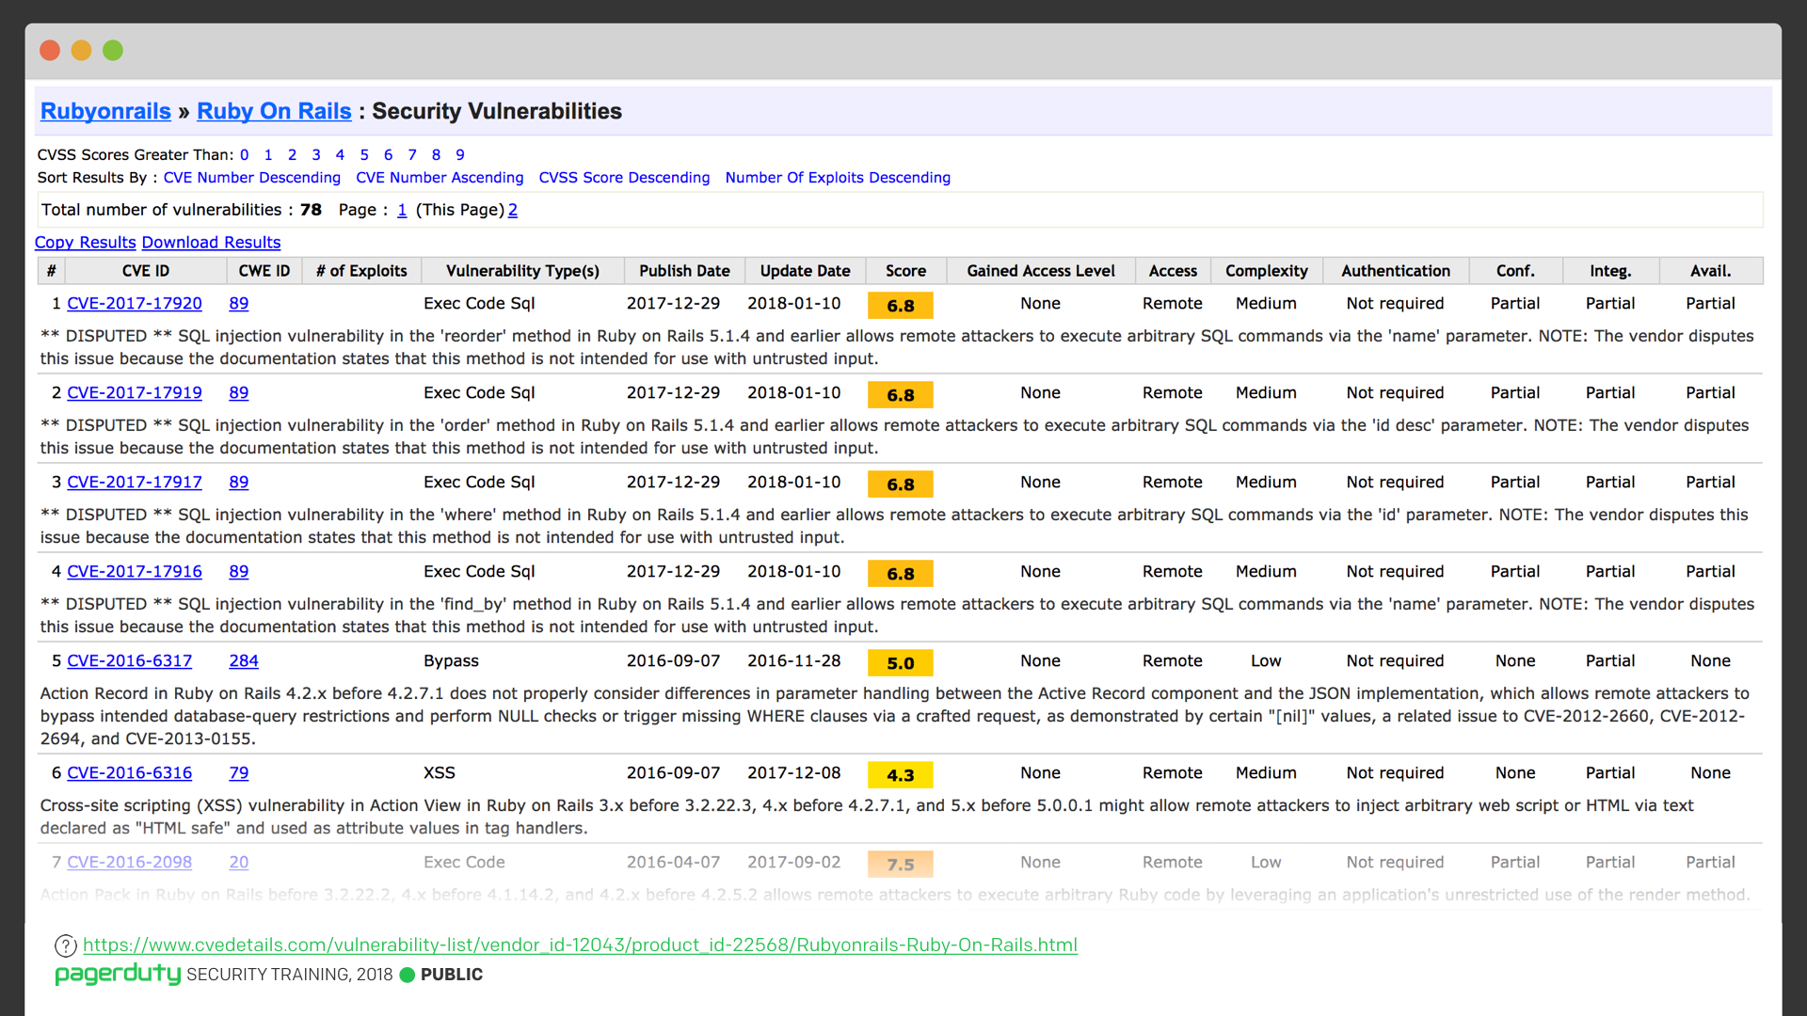The width and height of the screenshot is (1807, 1016).
Task: Open CVE-2016-6316 details
Action: click(x=130, y=773)
